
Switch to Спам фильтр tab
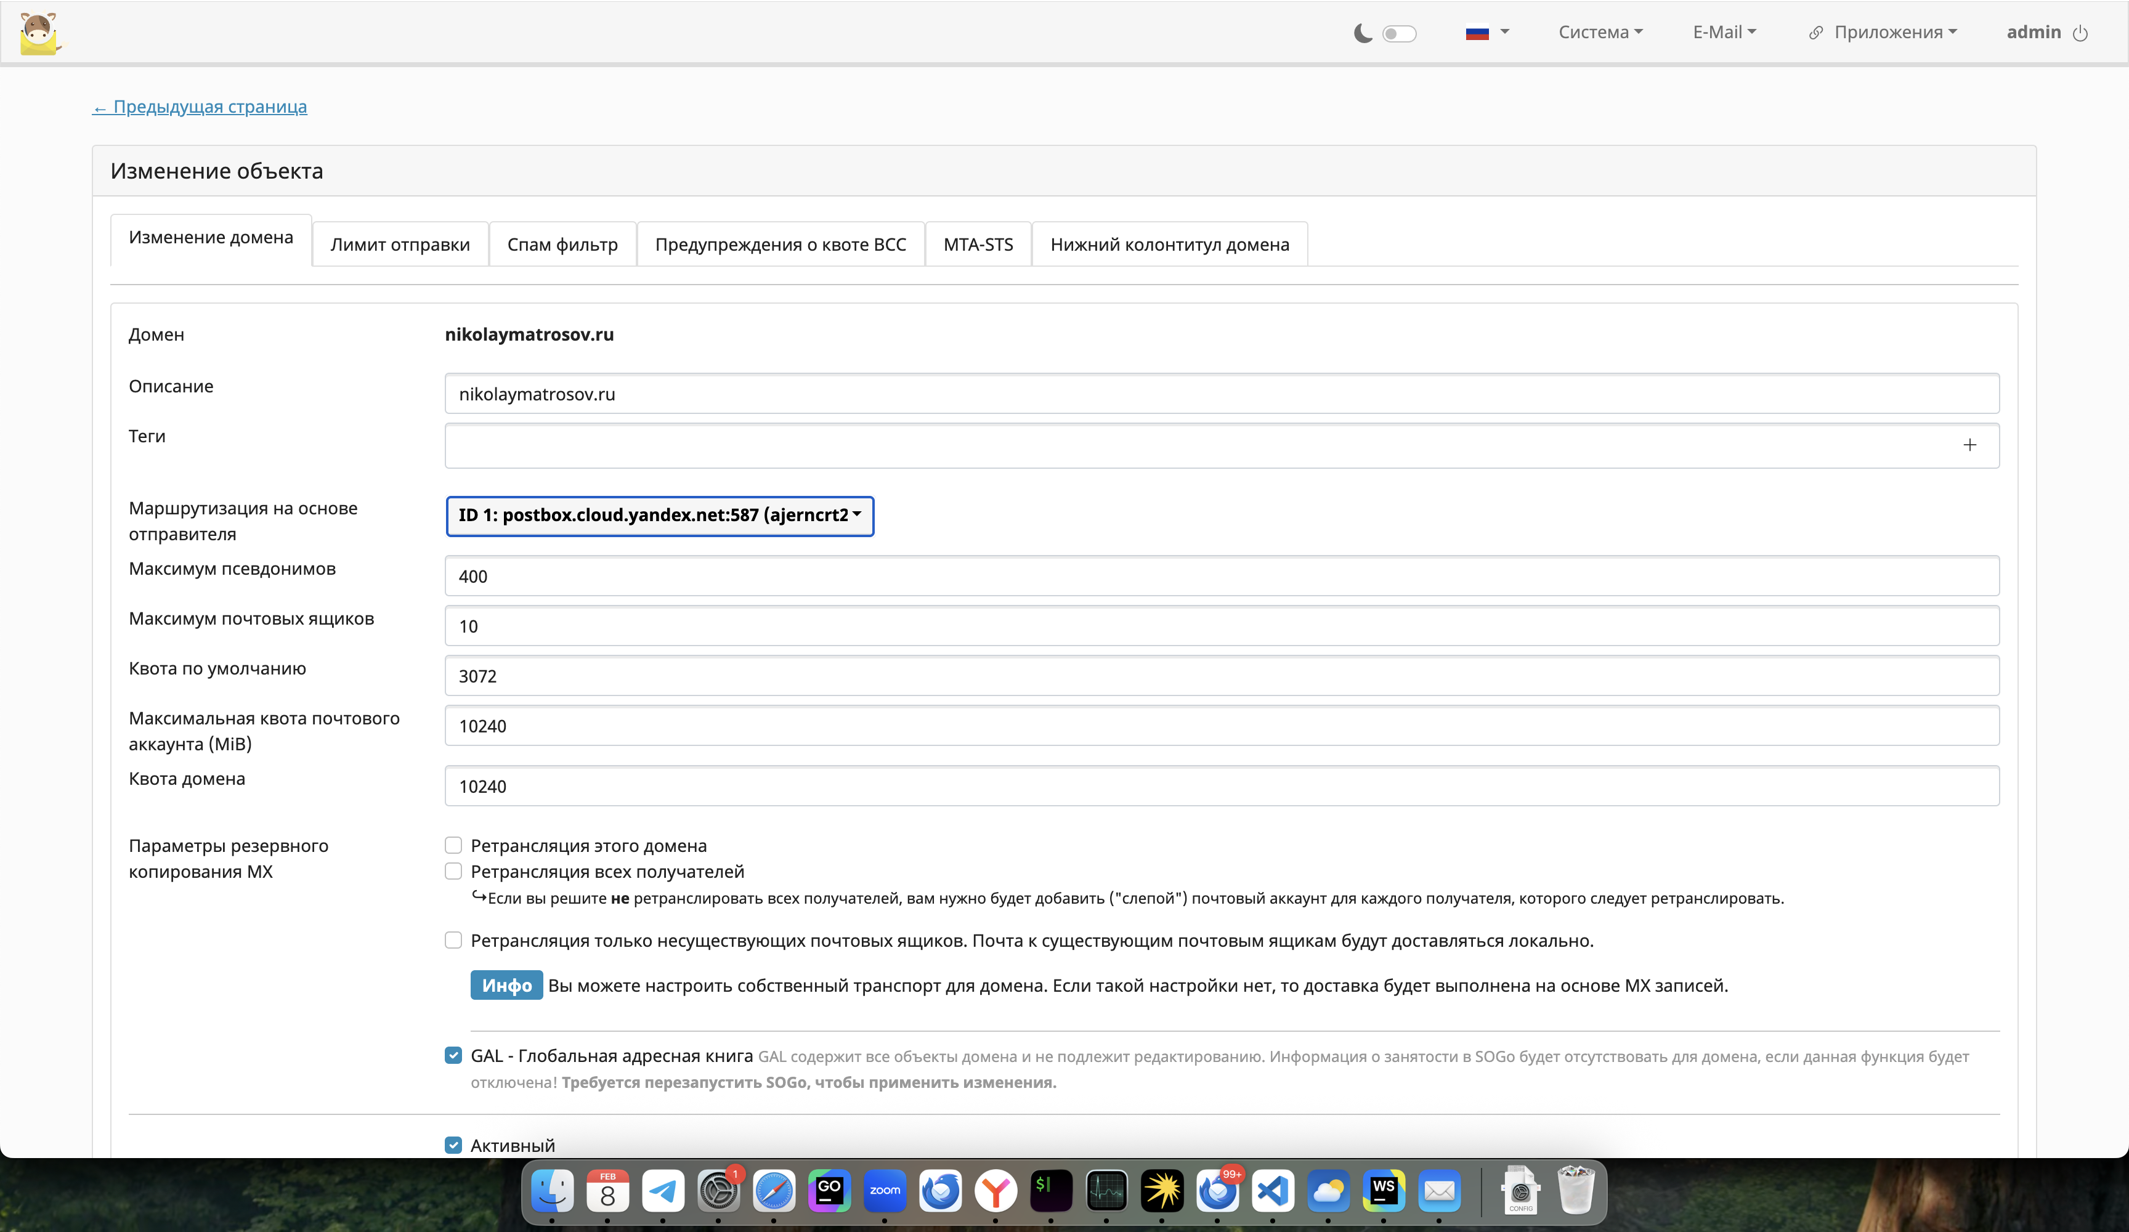point(562,244)
